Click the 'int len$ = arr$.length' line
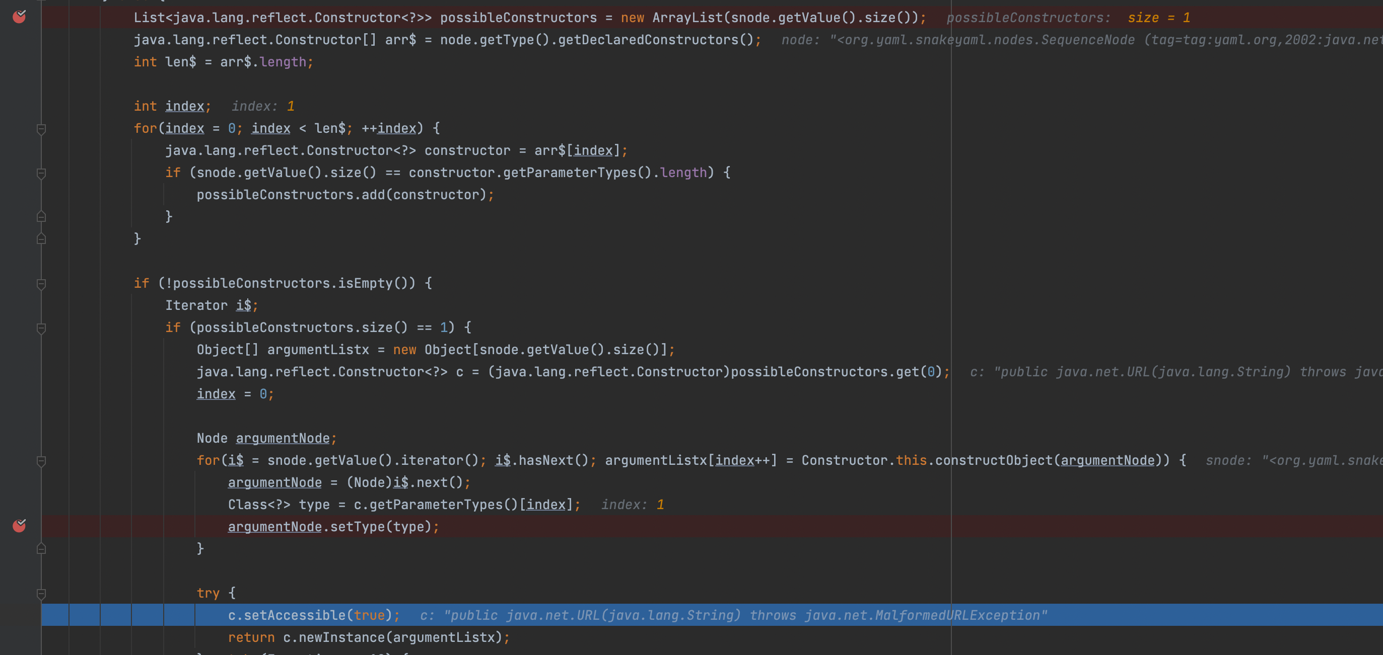Image resolution: width=1383 pixels, height=655 pixels. pyautogui.click(x=223, y=62)
